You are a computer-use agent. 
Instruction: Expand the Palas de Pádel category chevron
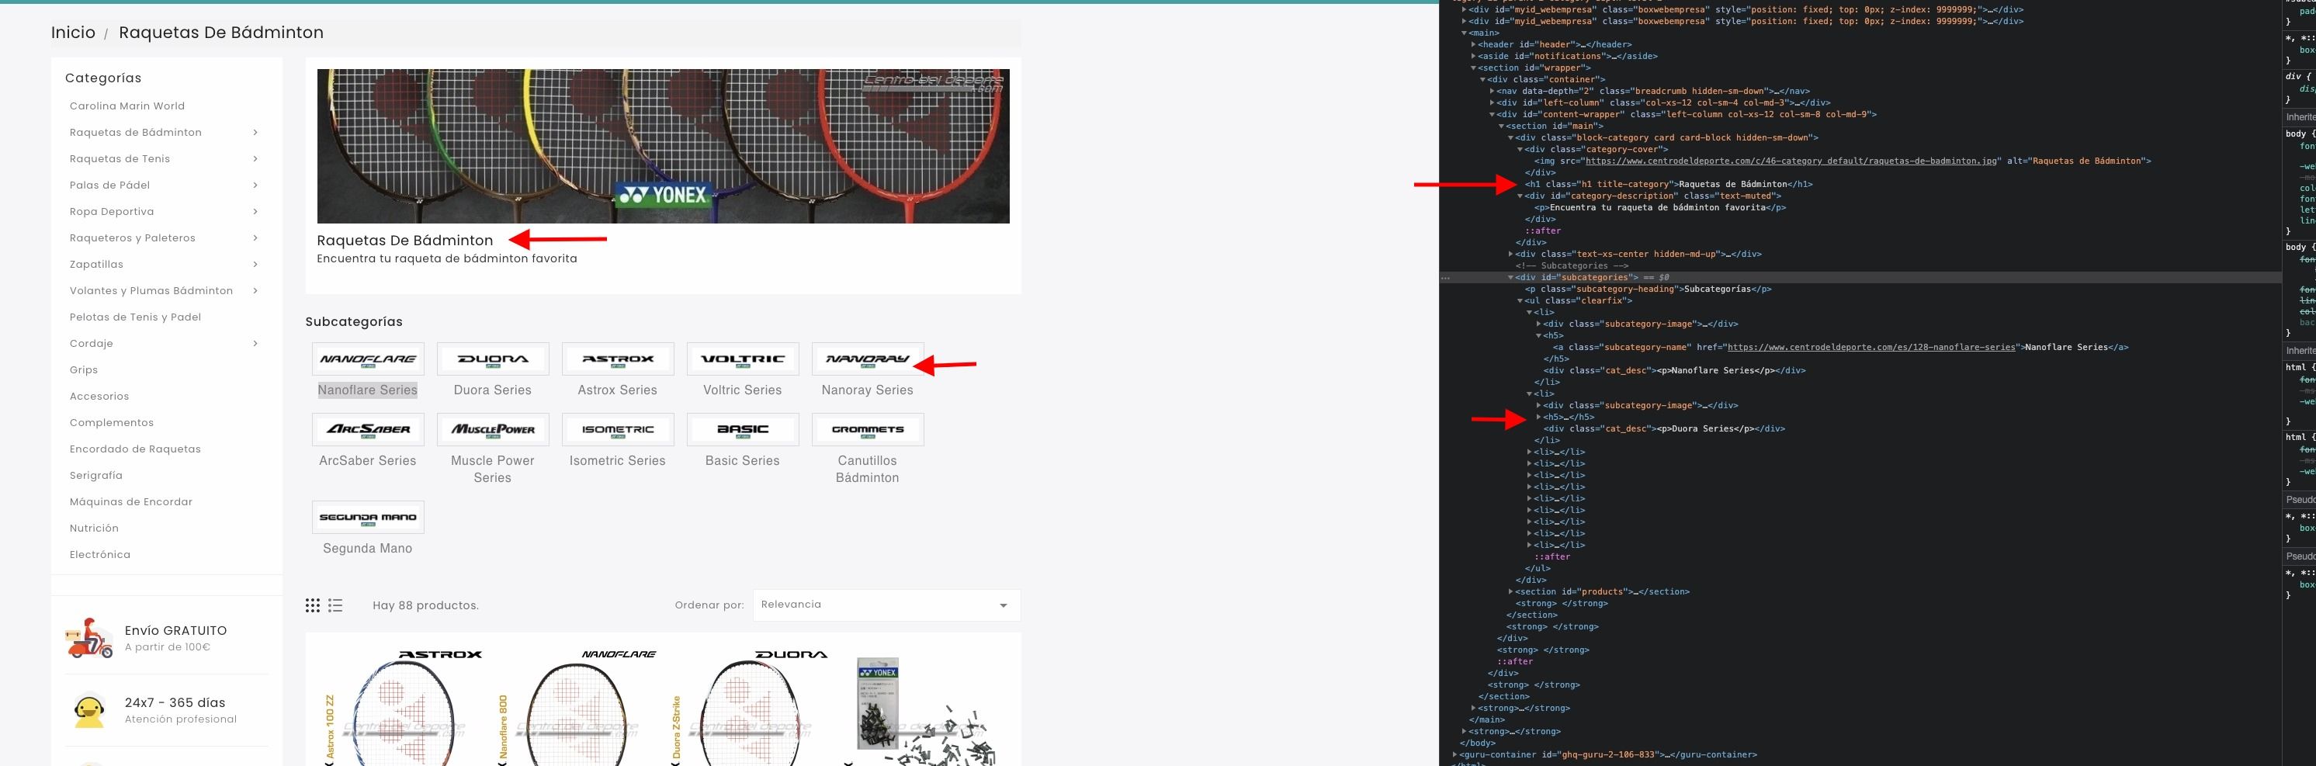pyautogui.click(x=255, y=185)
